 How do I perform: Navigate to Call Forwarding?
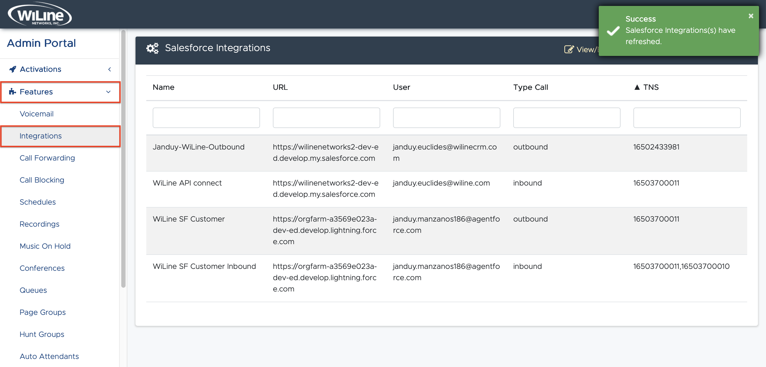pos(47,158)
